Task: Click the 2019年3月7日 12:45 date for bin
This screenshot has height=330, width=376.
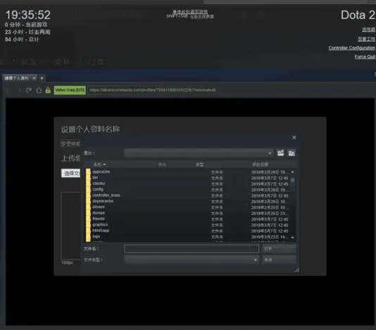Action: click(270, 178)
